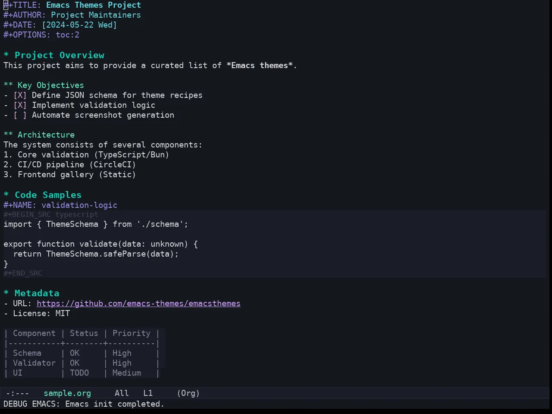Click the title text Emacs Themes Project

click(x=94, y=5)
